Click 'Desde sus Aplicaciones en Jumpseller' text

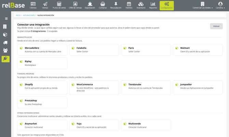[x=197, y=88]
